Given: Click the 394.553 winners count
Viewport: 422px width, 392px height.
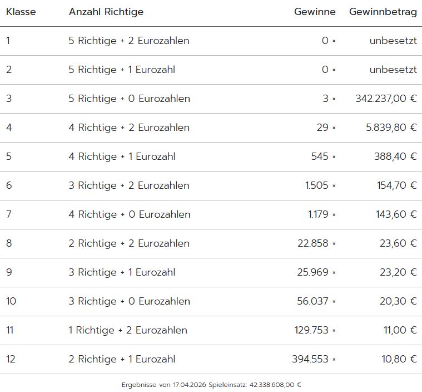Looking at the screenshot, I should click(310, 359).
